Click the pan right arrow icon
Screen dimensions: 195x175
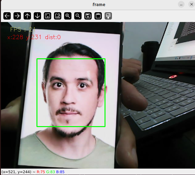tap(17, 16)
